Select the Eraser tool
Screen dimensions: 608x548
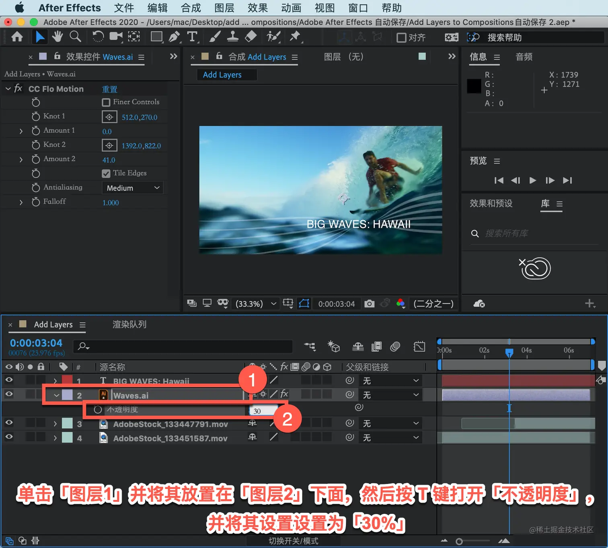click(x=251, y=37)
